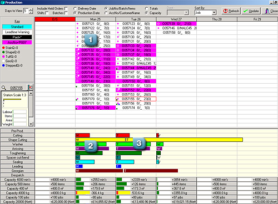Click the magnifier search icon beside job number
The width and height of the screenshot is (278, 204).
4,88
